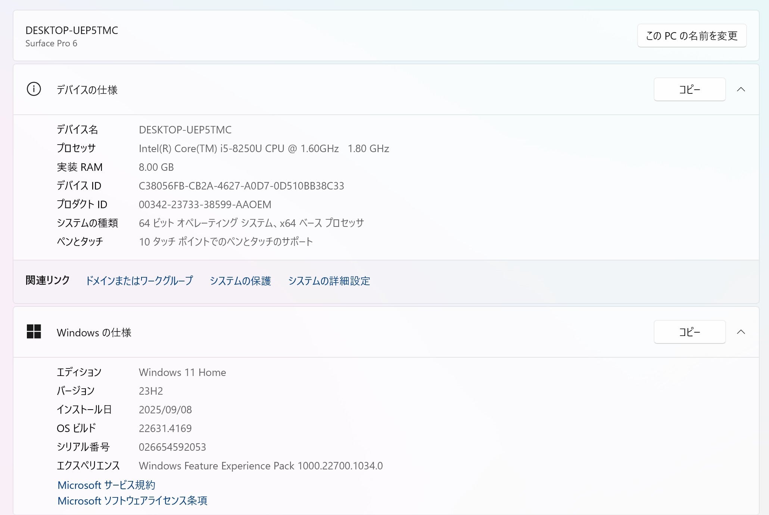Open the システムの保護 link
The height and width of the screenshot is (515, 769).
point(240,281)
